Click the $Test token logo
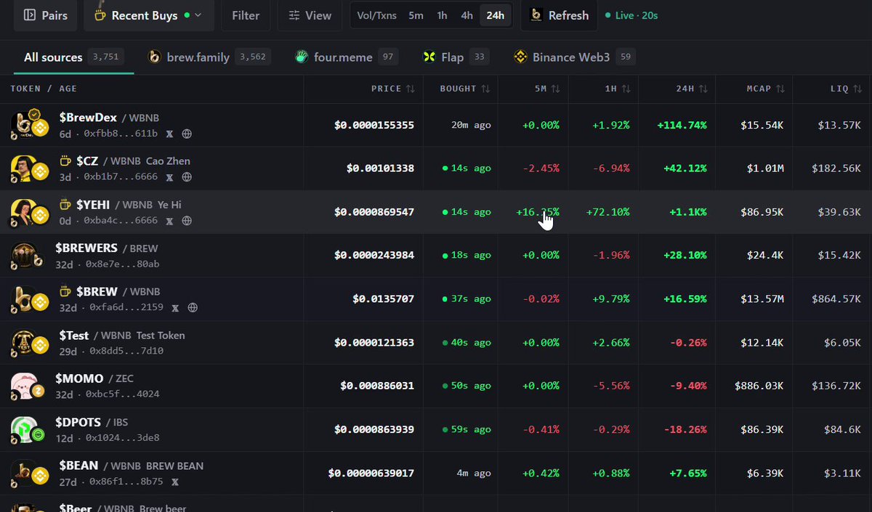872x512 pixels. 29,343
